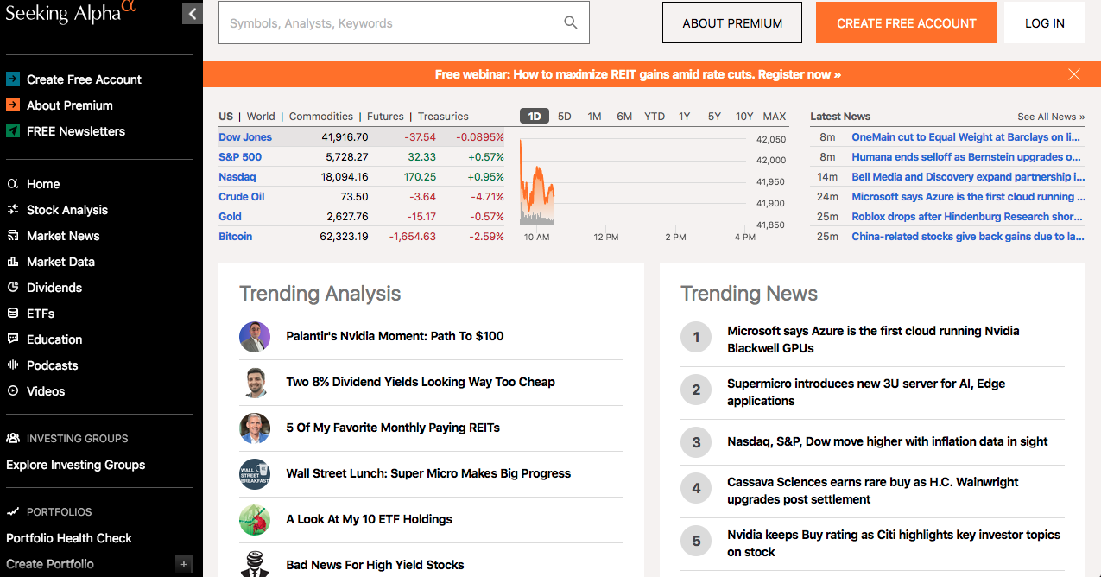This screenshot has height=577, width=1101.
Task: Switch to the Futures tab
Action: [x=385, y=117]
